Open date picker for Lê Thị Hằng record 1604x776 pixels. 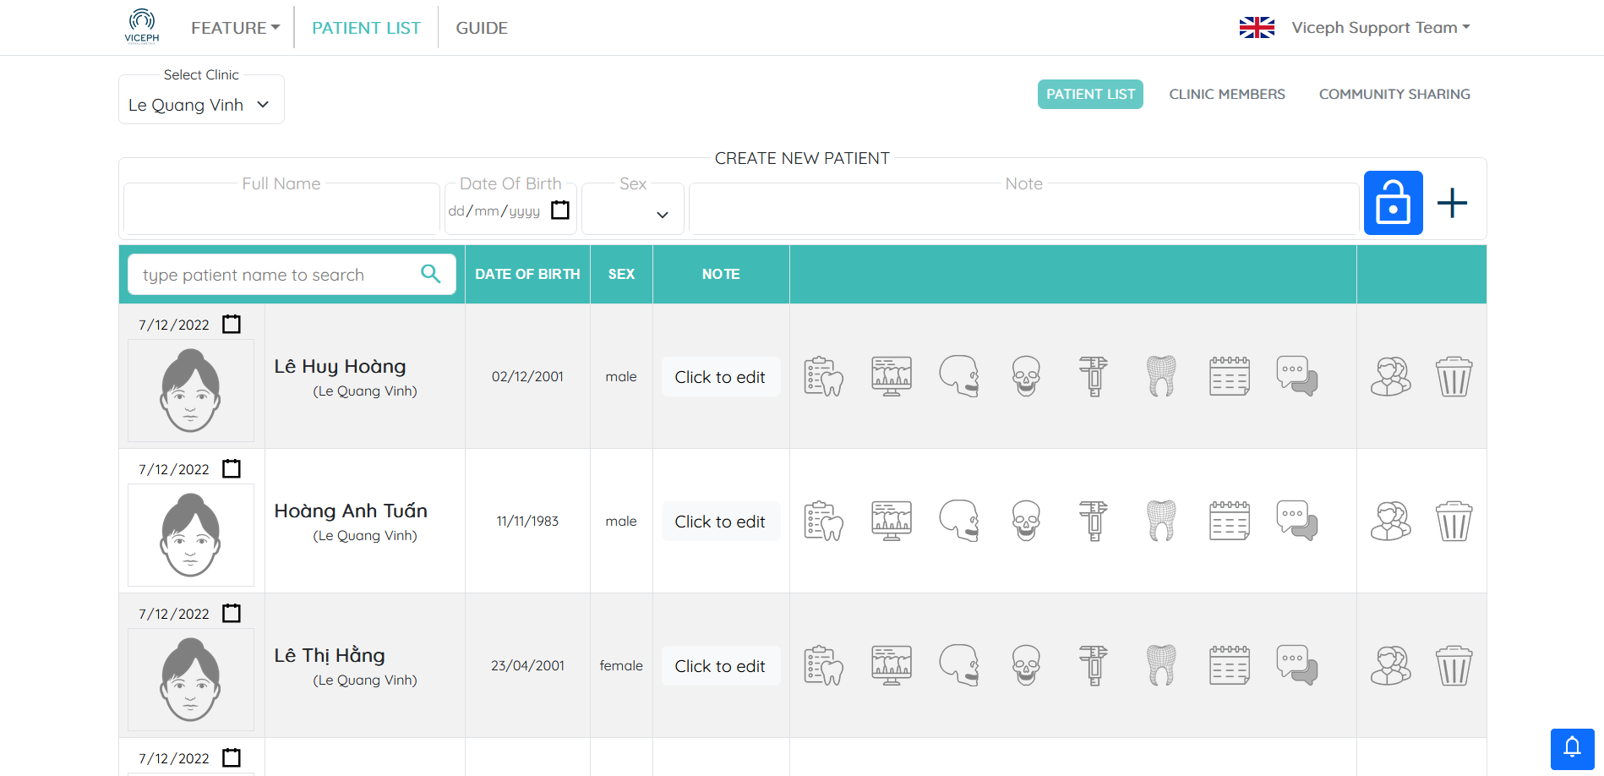click(232, 613)
